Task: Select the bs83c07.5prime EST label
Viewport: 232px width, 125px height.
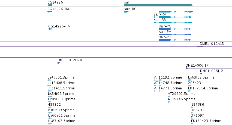Action: 61,121
